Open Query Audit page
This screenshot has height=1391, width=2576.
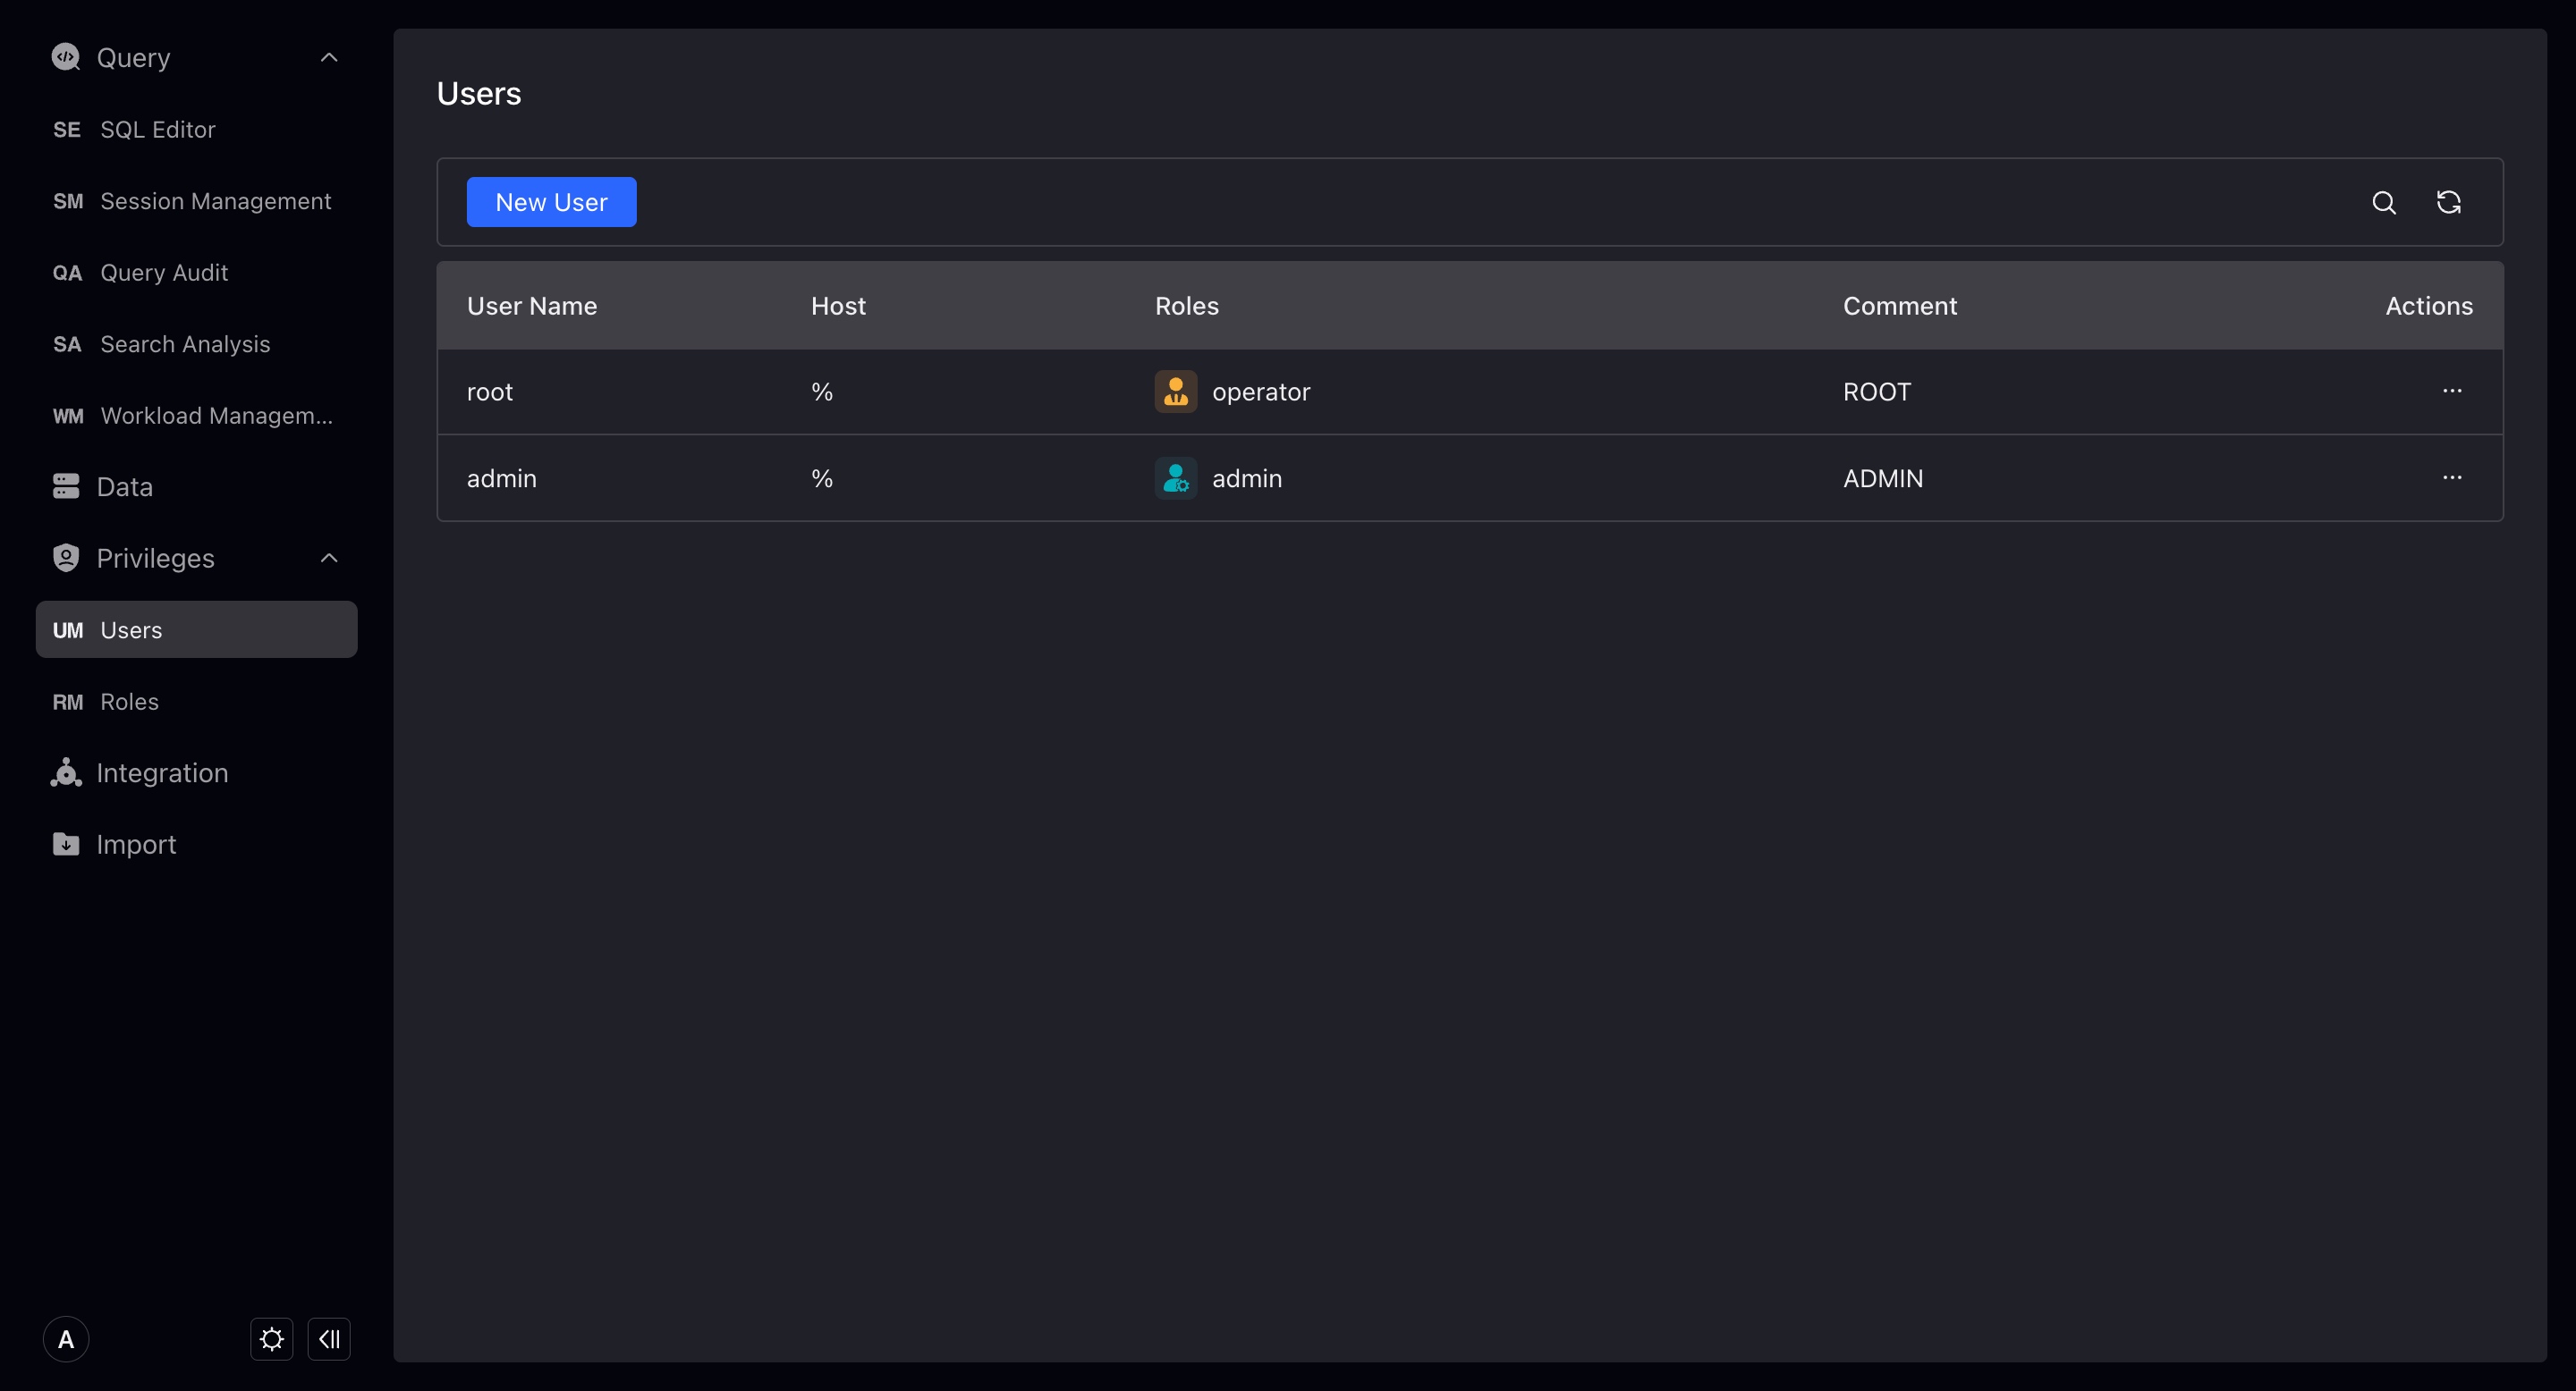164,273
